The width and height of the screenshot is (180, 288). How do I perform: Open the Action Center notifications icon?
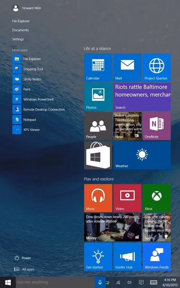tap(141, 282)
